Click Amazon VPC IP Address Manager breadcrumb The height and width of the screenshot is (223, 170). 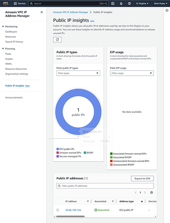coord(70,12)
